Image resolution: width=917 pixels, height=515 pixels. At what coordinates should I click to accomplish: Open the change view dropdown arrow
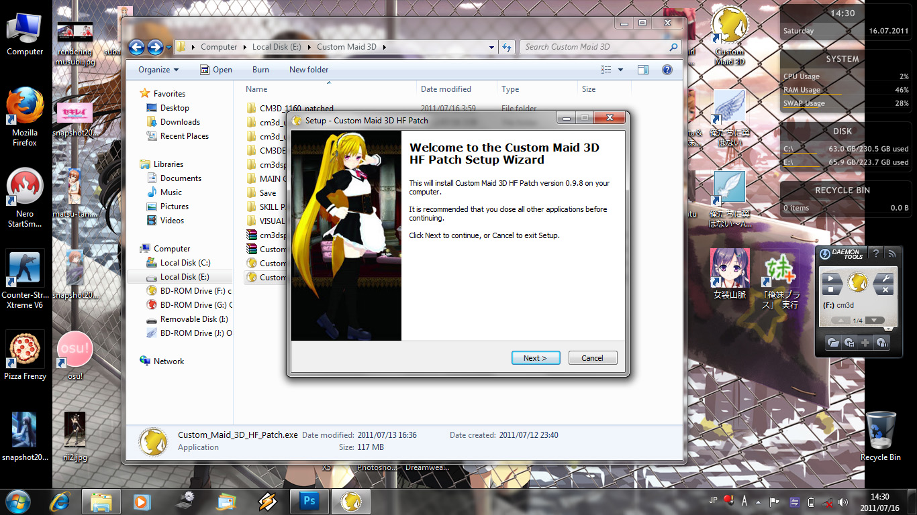pos(621,70)
